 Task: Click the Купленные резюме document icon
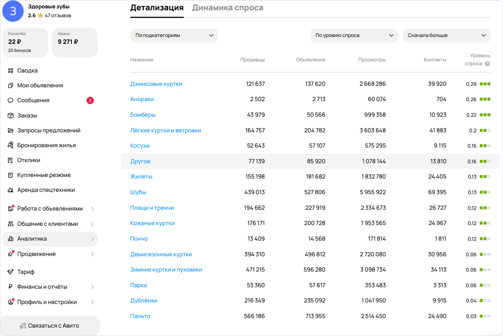pyautogui.click(x=11, y=175)
